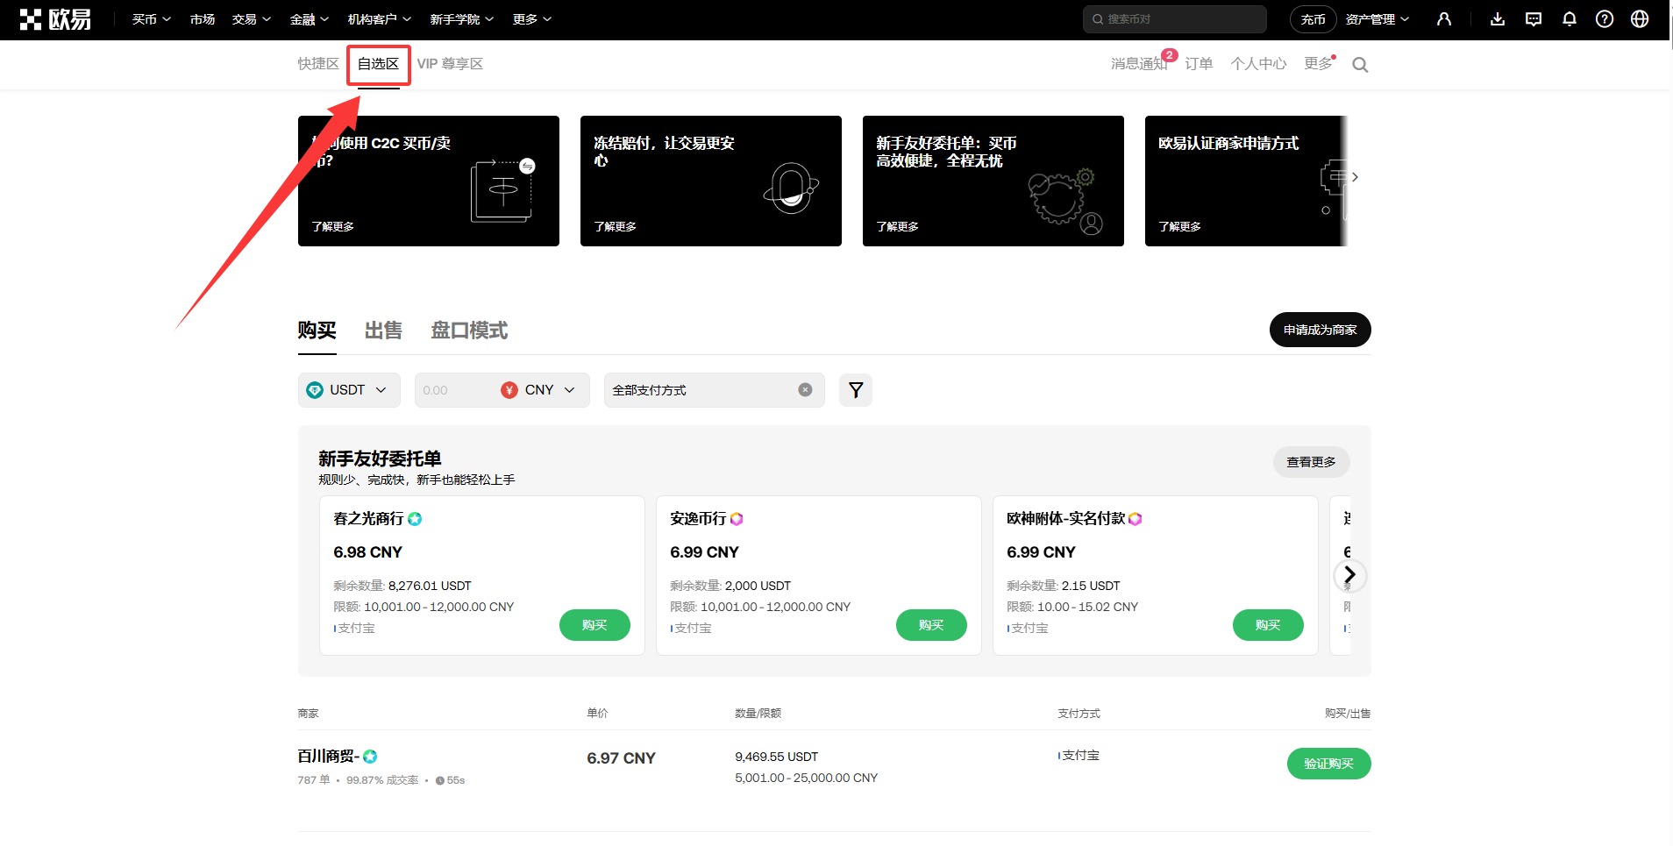The image size is (1673, 846).
Task: Open the CNY currency selector
Action: point(538,390)
